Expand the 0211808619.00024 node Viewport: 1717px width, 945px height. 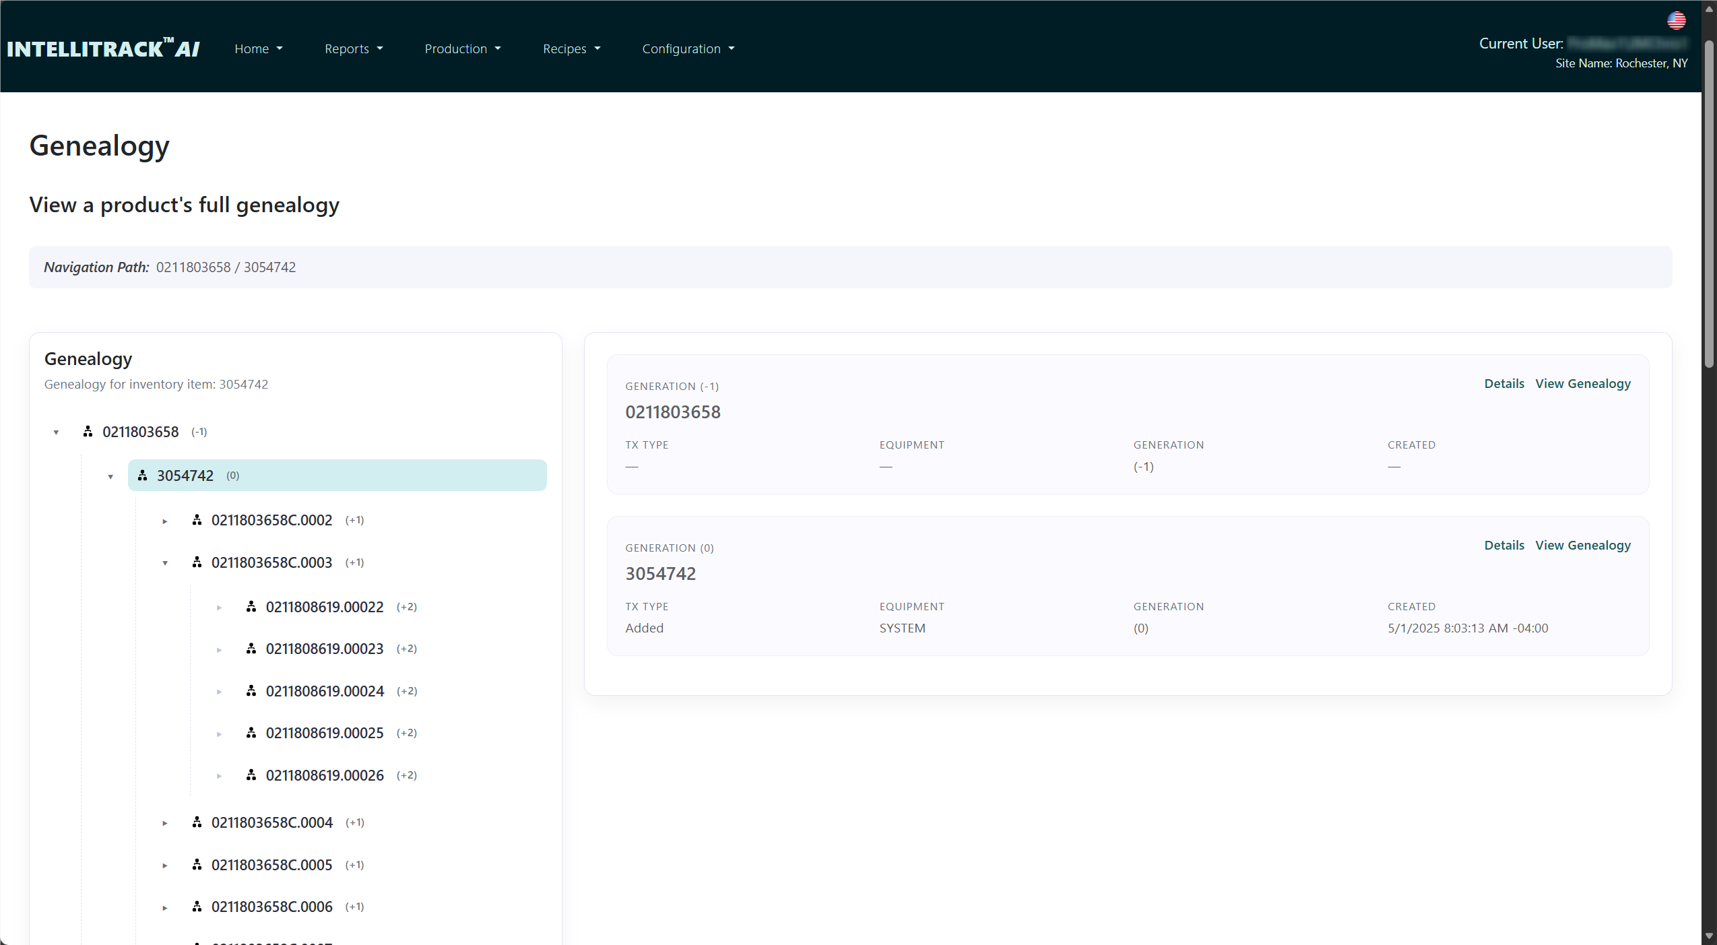219,692
